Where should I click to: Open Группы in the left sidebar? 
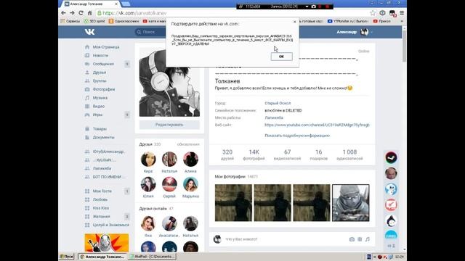tap(100, 80)
